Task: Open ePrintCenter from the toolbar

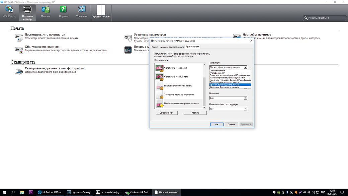Action: [9, 11]
